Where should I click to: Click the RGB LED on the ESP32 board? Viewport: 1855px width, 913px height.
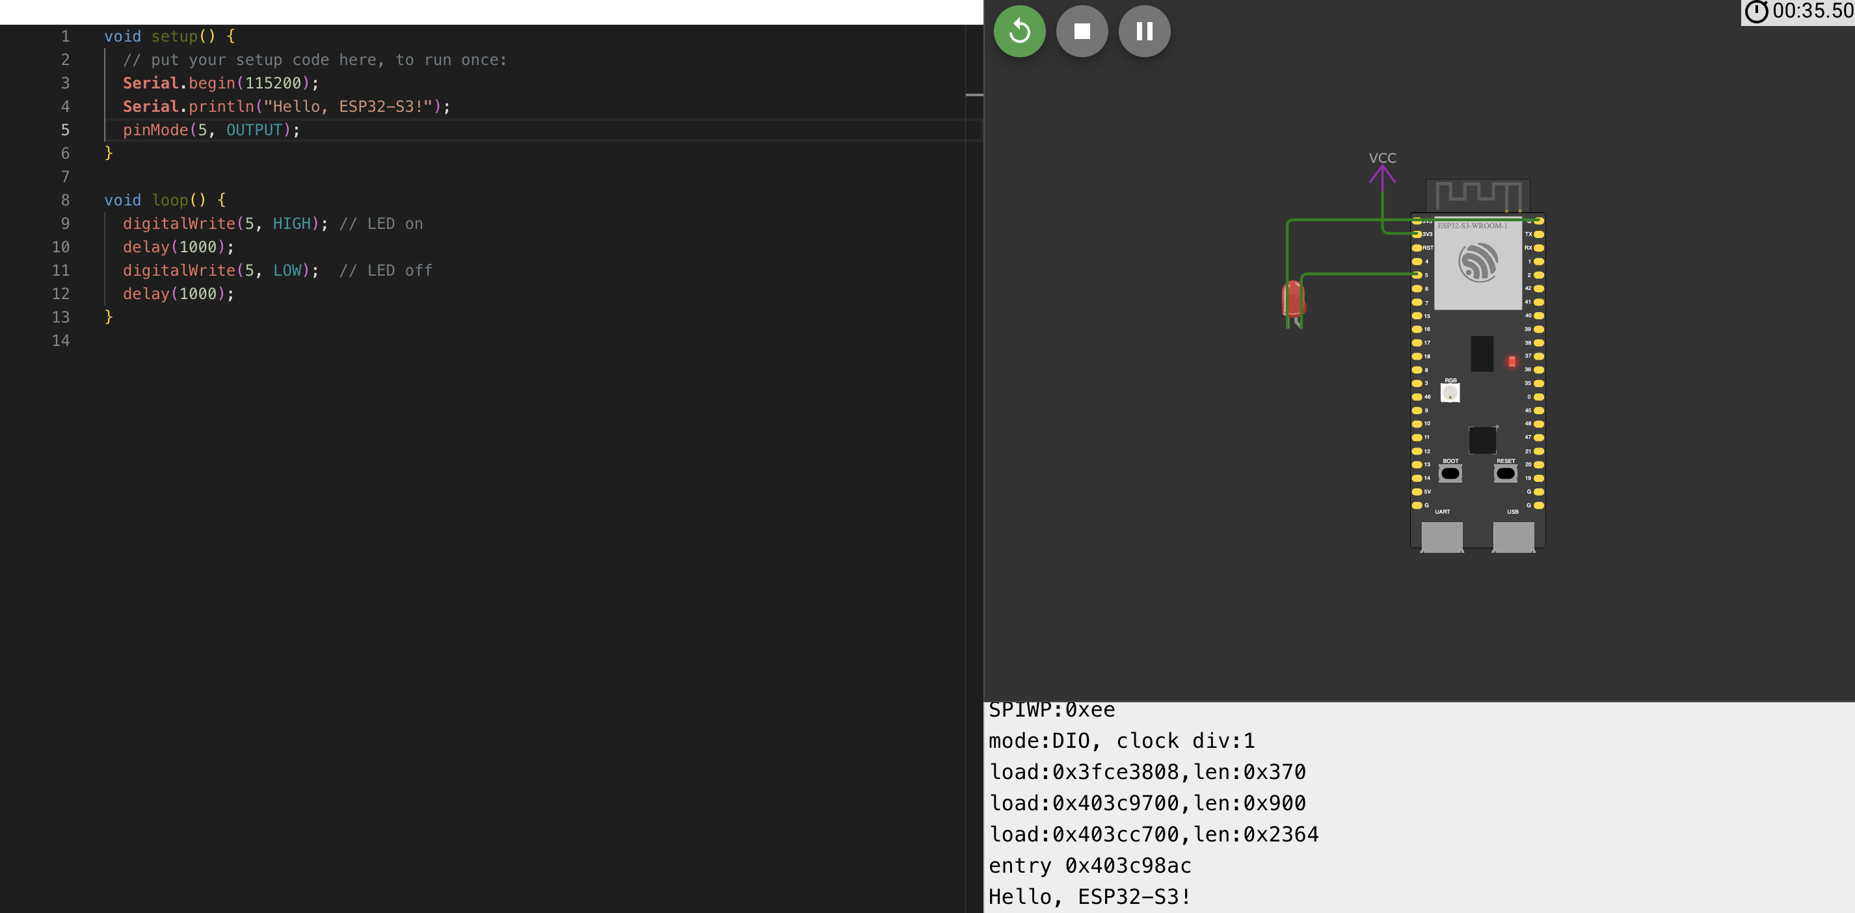click(1450, 392)
